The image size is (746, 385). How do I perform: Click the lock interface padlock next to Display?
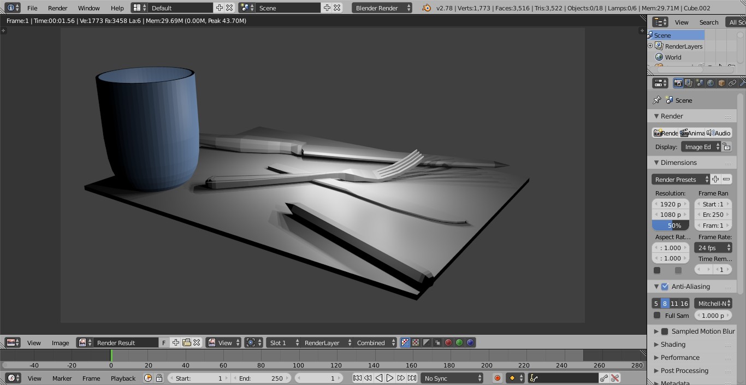(x=726, y=147)
